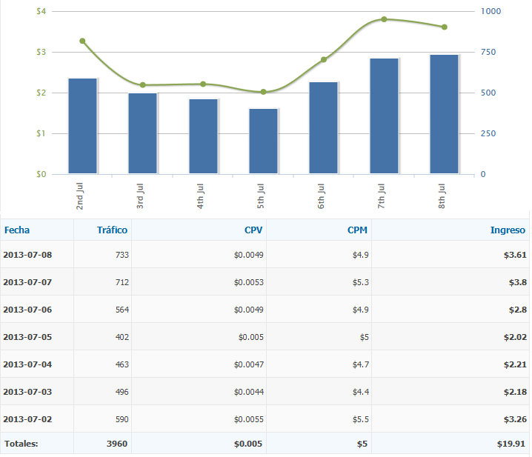532x457 pixels.
Task: Click CPM value $4.7
Action: [361, 364]
